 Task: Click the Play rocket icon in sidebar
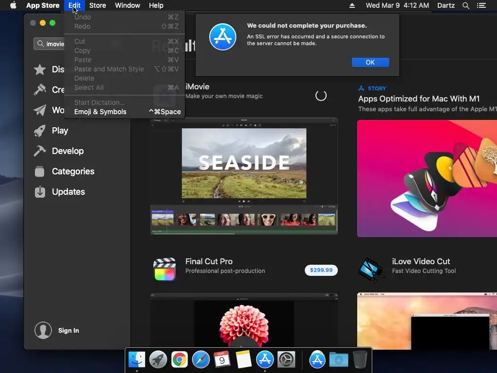[40, 130]
